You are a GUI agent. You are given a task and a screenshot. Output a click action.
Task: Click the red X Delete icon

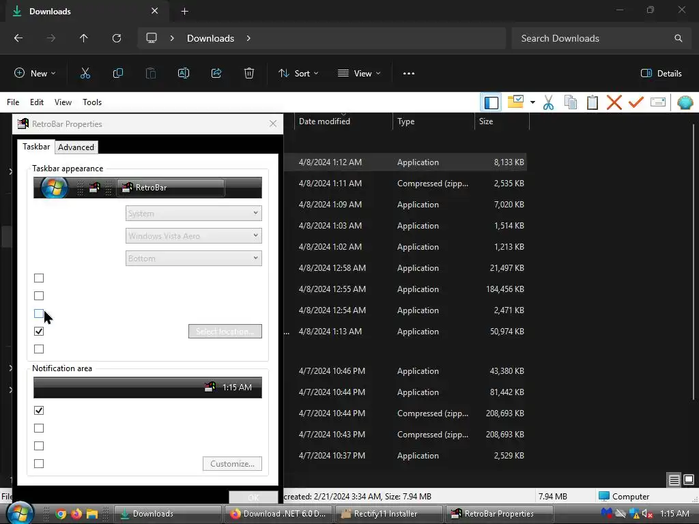(614, 102)
